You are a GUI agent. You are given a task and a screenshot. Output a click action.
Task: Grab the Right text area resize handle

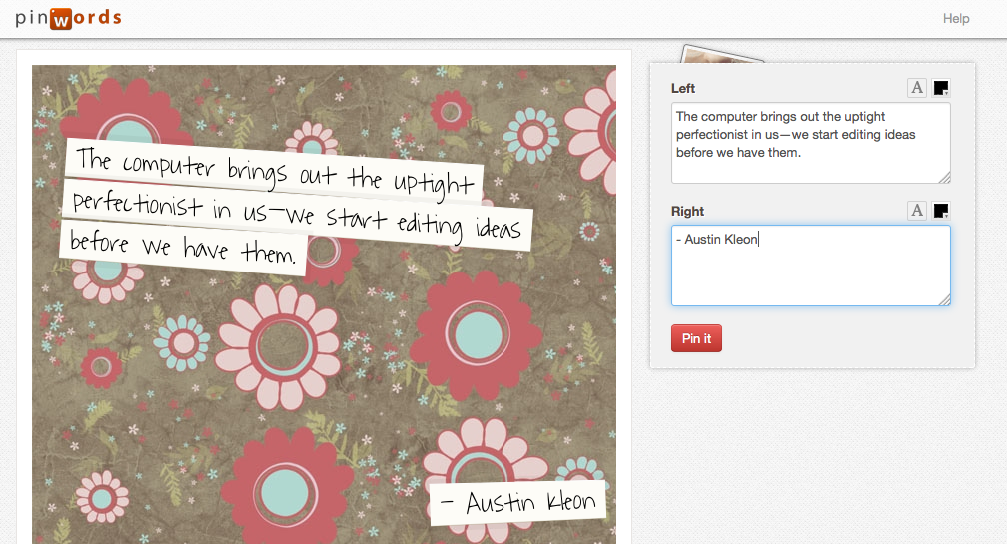pyautogui.click(x=944, y=299)
